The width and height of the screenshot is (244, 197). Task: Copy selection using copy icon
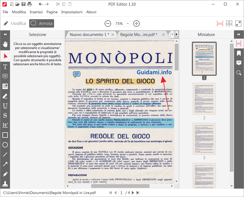tap(64, 4)
